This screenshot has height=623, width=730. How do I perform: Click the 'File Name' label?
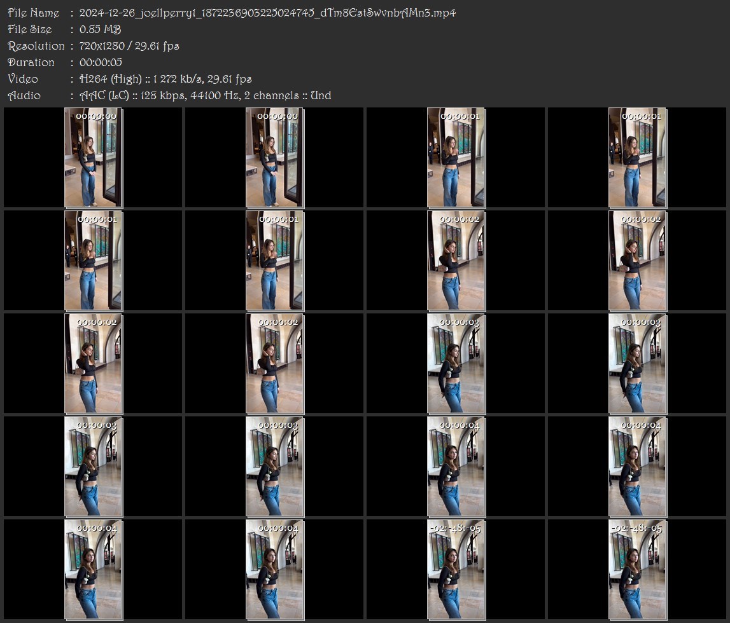pyautogui.click(x=34, y=13)
